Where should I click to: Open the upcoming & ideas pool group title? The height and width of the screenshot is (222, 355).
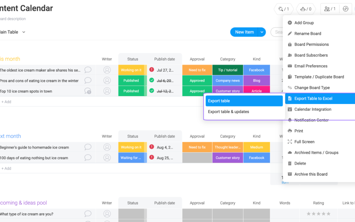click(x=23, y=203)
